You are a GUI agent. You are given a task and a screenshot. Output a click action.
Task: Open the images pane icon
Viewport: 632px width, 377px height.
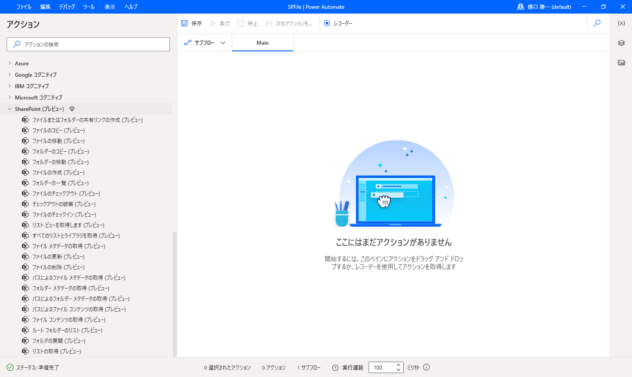click(621, 63)
